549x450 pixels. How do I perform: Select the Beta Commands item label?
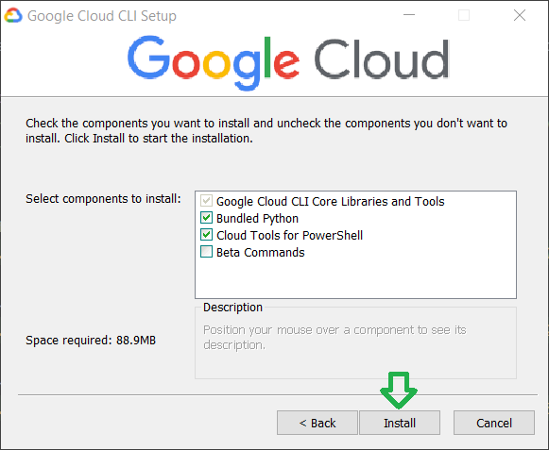[261, 253]
